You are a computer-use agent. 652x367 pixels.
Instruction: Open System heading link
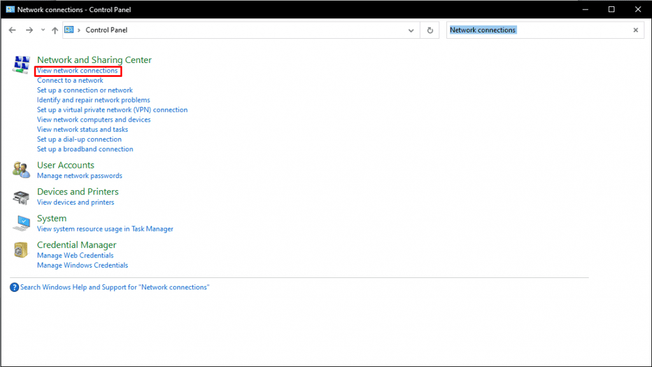click(x=52, y=218)
